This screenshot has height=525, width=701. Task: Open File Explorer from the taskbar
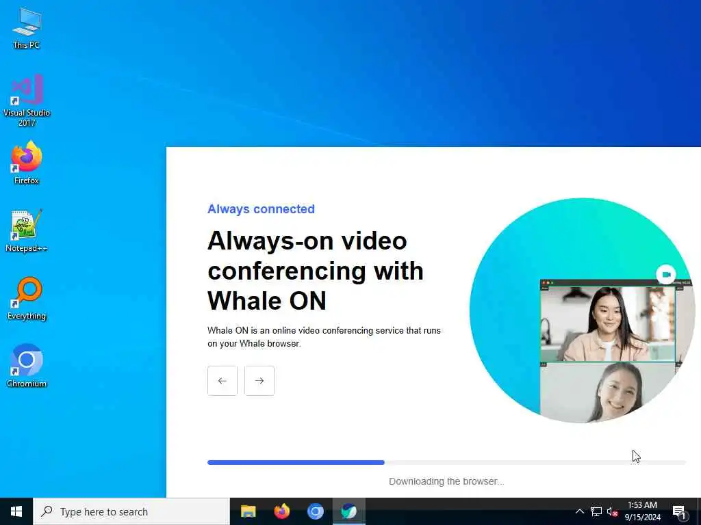click(x=248, y=511)
